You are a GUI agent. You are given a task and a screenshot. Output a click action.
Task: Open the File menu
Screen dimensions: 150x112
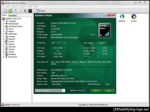point(3,6)
